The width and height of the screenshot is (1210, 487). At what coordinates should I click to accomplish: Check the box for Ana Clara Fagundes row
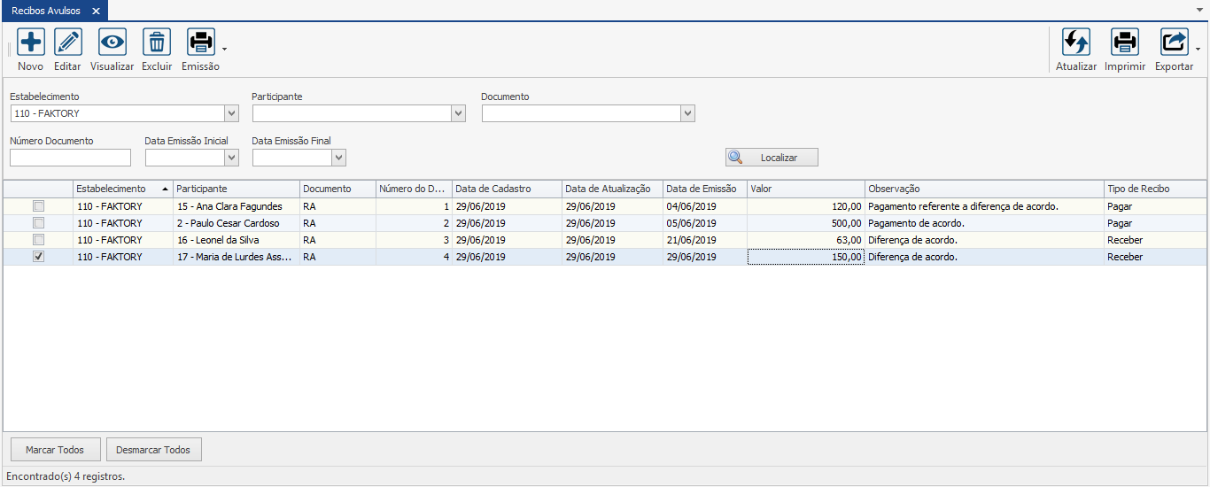click(x=38, y=206)
